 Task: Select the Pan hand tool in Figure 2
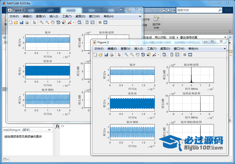pos(137,55)
